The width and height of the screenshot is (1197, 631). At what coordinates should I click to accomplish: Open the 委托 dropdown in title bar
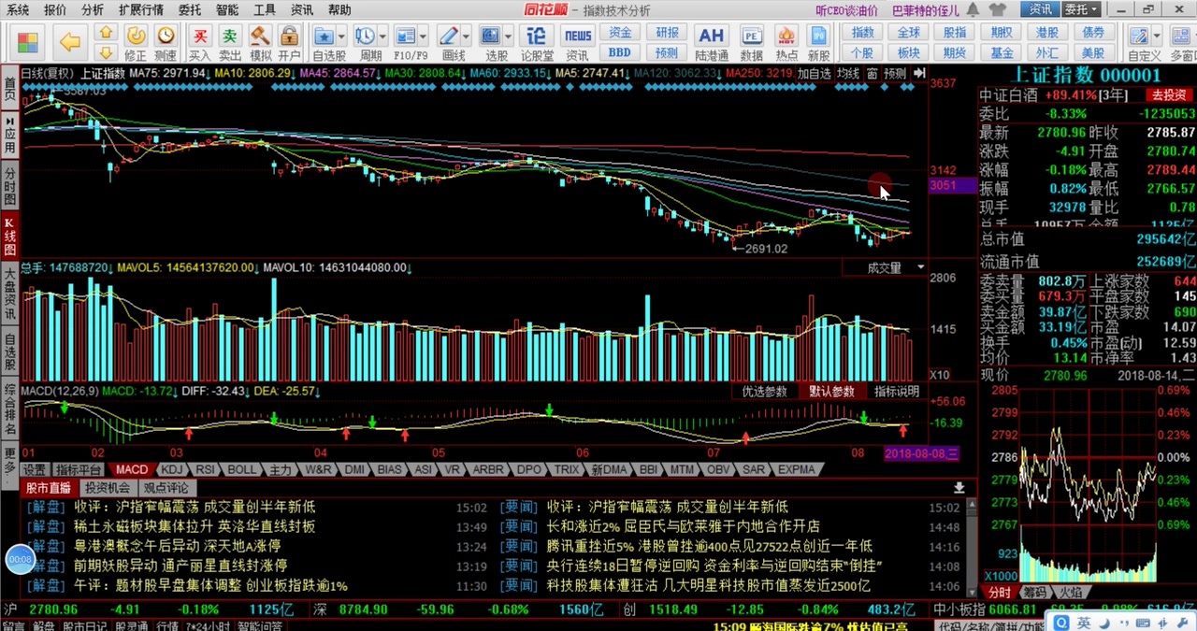point(1081,9)
